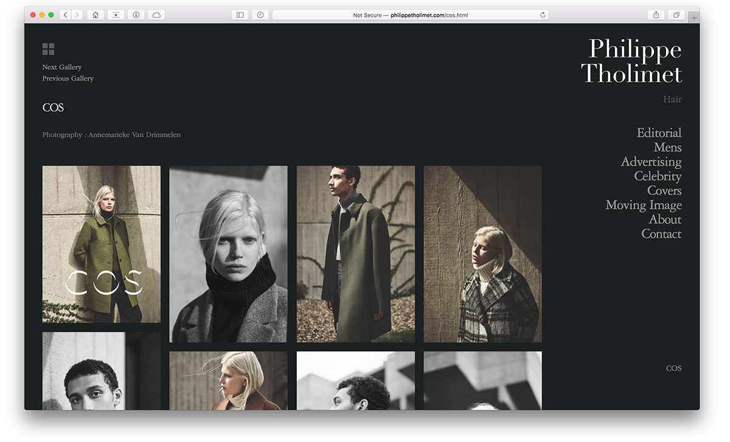
Task: Click the grid view icon above Next Gallery
Action: tap(49, 49)
